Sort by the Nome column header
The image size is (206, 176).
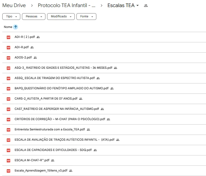[x=8, y=27]
